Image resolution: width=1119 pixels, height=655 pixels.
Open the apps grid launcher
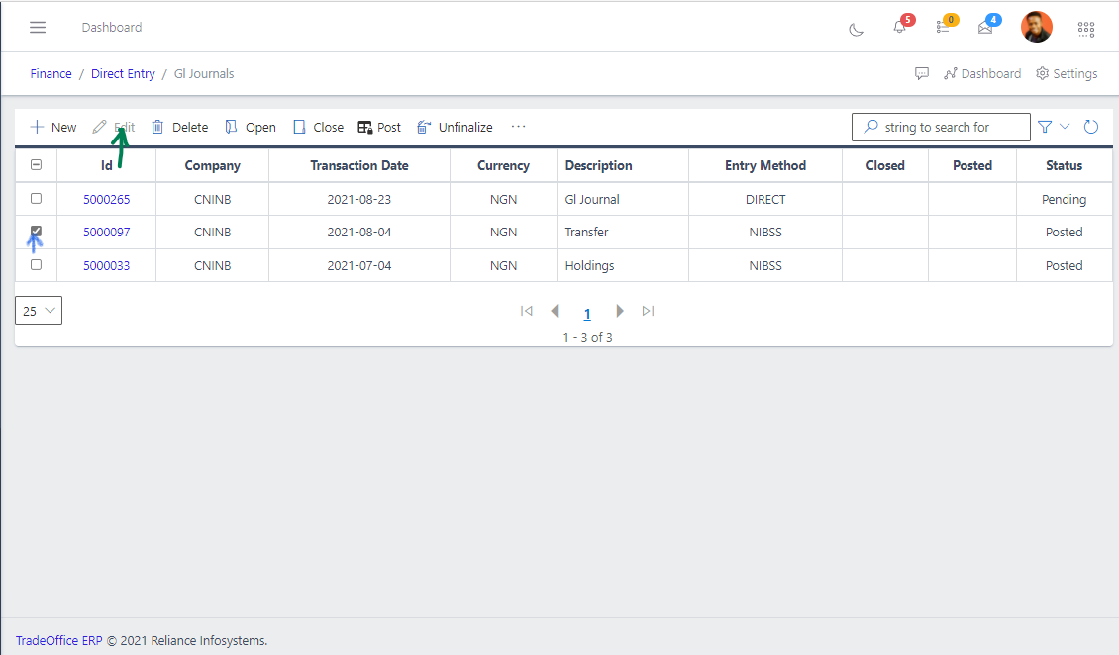click(x=1086, y=29)
